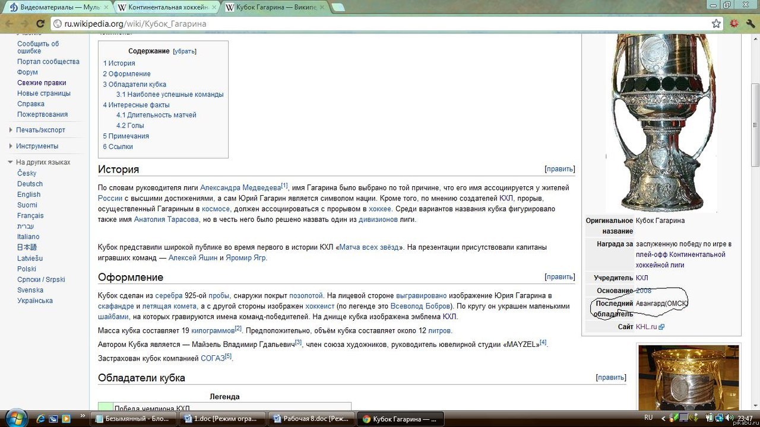Open the Chrome wrench settings menu
This screenshot has height=427, width=760.
pyautogui.click(x=750, y=24)
